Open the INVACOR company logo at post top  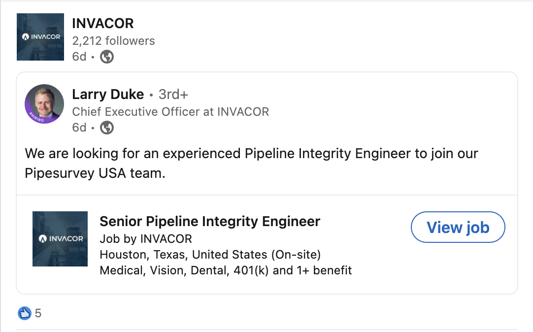pos(40,37)
